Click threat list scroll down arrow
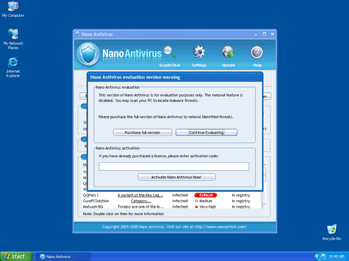 tap(264, 205)
